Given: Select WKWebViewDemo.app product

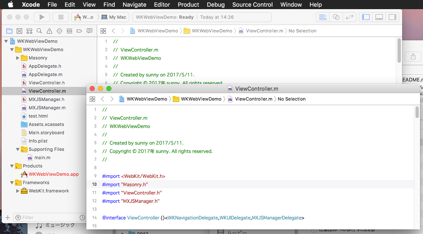Looking at the screenshot, I should pyautogui.click(x=53, y=175).
